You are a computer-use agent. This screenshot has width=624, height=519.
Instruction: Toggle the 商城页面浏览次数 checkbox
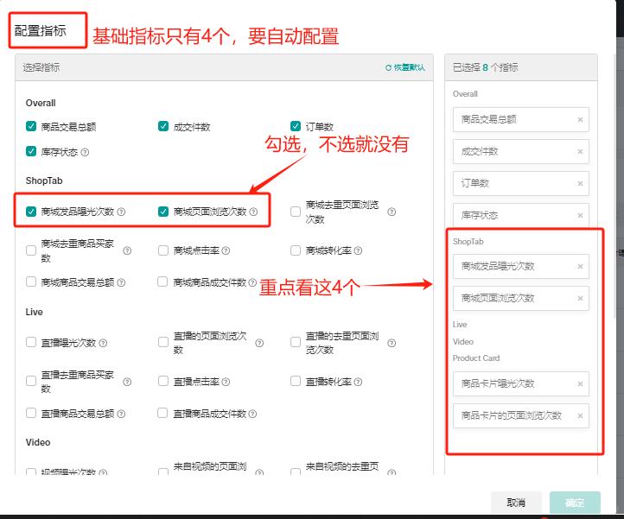(x=163, y=212)
